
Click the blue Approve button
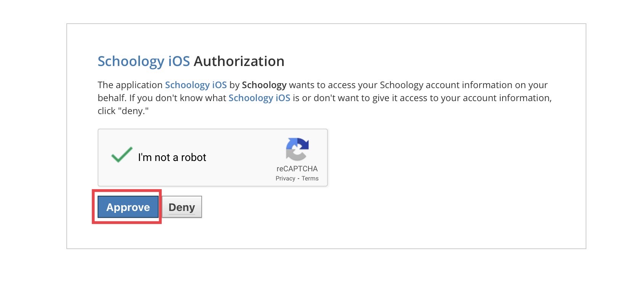pos(128,207)
